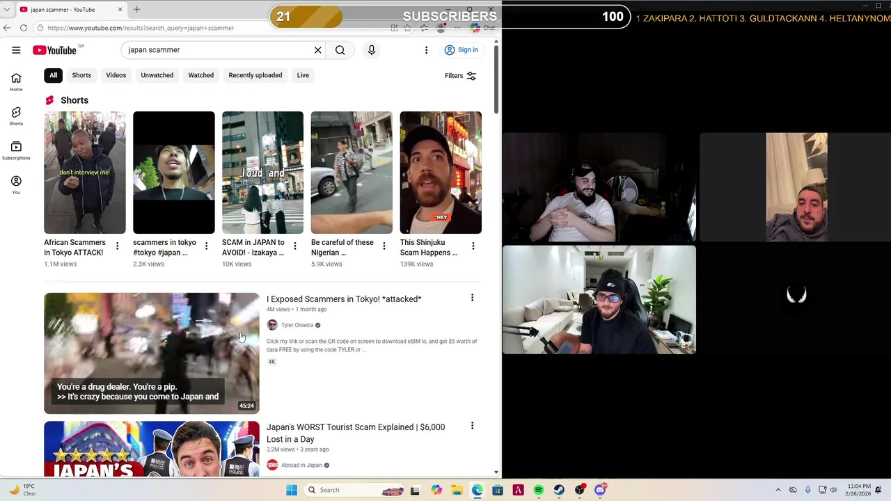Click the Windows taskbar Search box

coord(354,490)
